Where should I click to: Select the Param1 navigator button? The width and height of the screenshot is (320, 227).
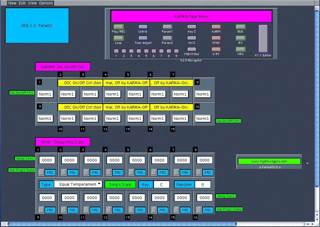tap(167, 27)
